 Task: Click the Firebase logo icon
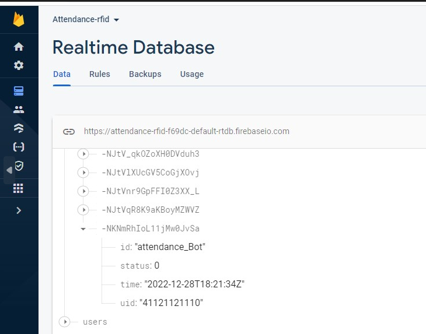[x=19, y=19]
